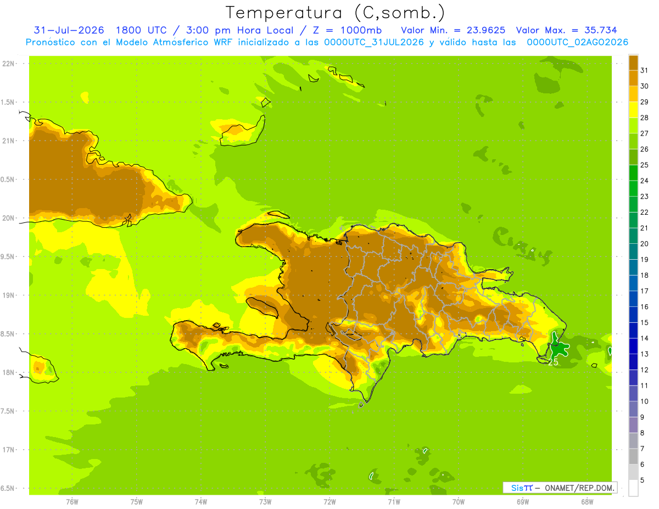Click the '70W' longitude label
This screenshot has height=509, width=659.
point(459,502)
